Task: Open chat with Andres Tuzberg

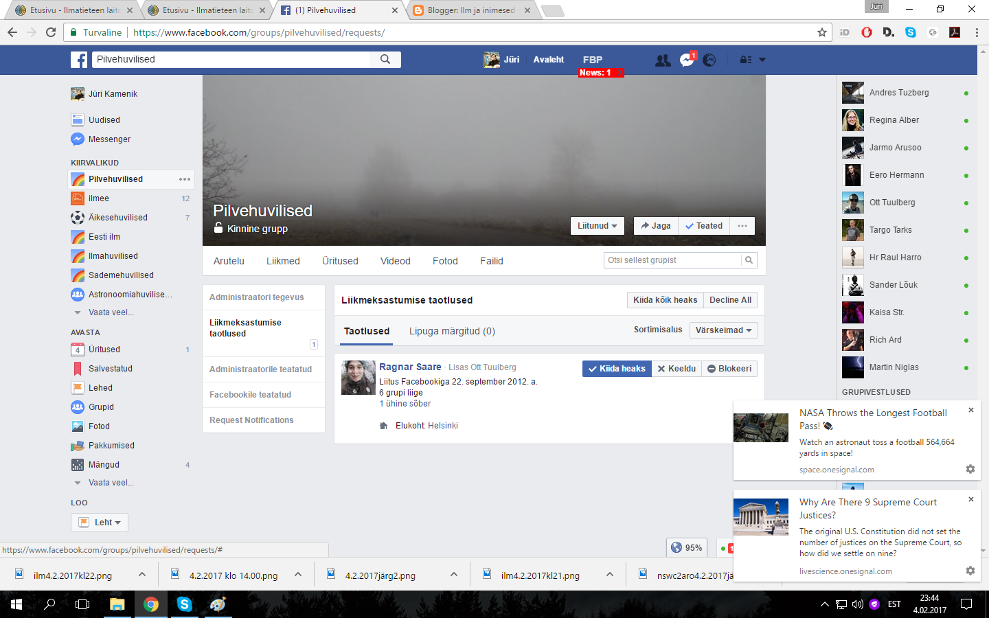Action: point(905,93)
